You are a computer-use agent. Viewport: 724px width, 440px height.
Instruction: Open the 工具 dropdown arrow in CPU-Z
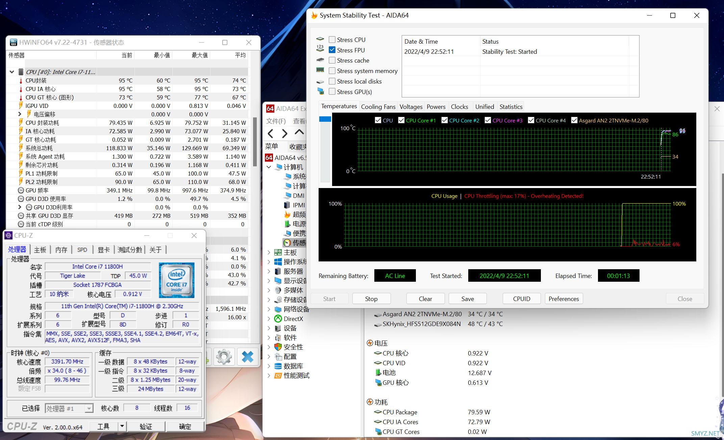(122, 426)
